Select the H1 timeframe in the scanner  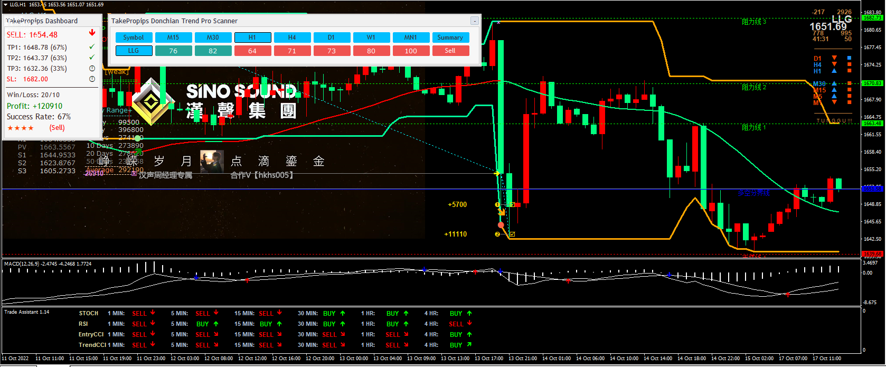[x=252, y=37]
